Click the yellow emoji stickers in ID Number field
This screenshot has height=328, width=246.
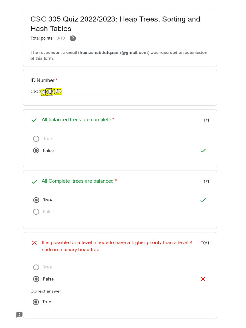(x=52, y=92)
